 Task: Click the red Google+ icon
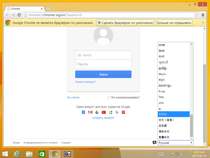pos(123,112)
